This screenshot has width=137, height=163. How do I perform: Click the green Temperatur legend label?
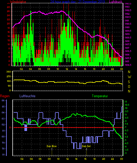click(100, 96)
